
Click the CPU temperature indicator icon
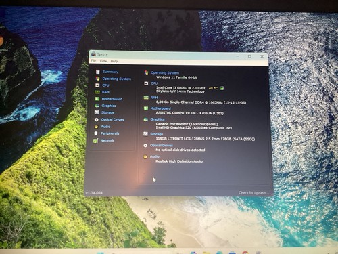coord(222,88)
